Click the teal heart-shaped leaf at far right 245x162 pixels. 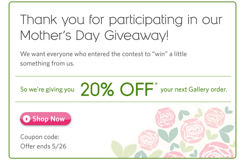[x=228, y=110]
